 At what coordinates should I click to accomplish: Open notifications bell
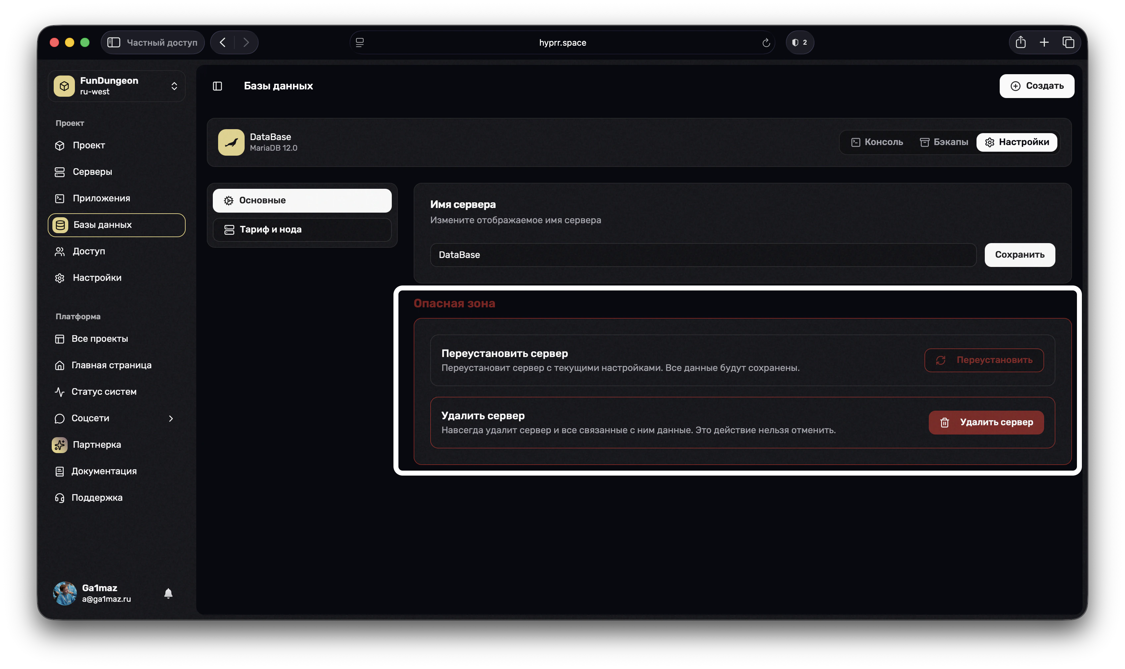(x=168, y=593)
